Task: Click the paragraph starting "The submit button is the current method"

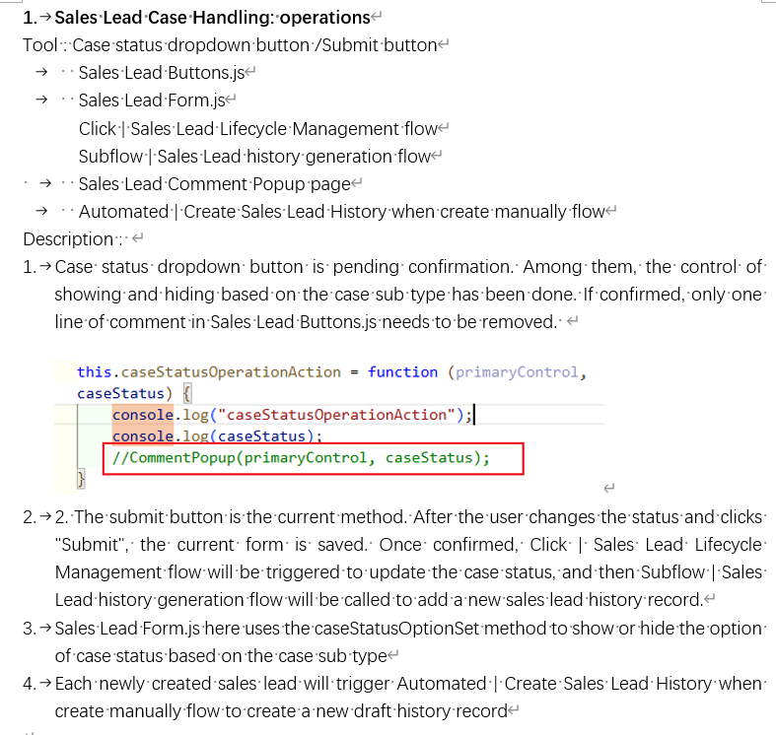Action: coord(410,559)
